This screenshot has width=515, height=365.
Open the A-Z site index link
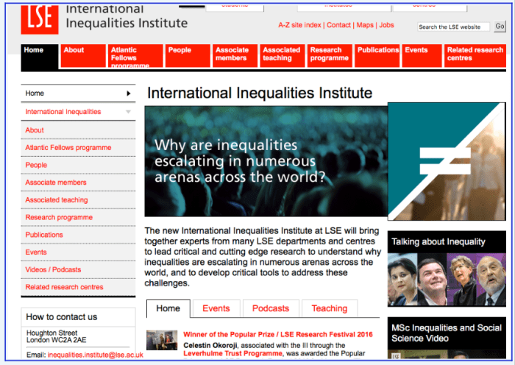pyautogui.click(x=299, y=25)
